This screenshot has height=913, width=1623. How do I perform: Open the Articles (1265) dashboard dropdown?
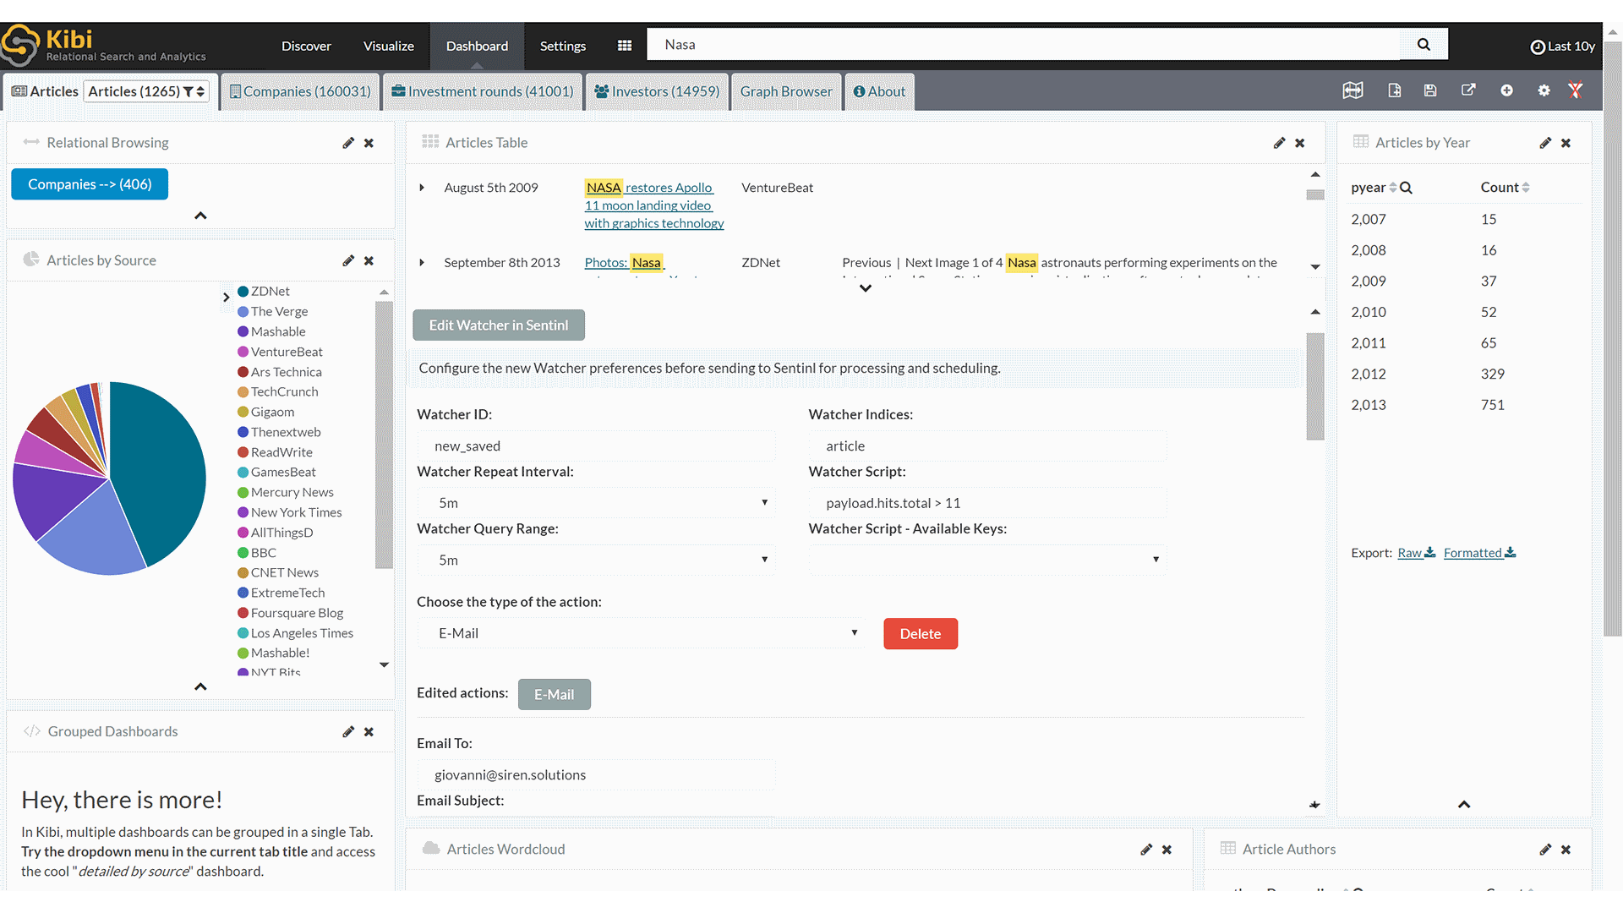pos(147,91)
